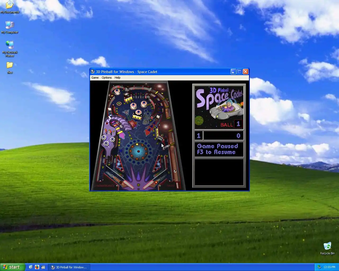Viewport: 339px width, 271px height.
Task: Open the Help menu
Action: coord(117,78)
